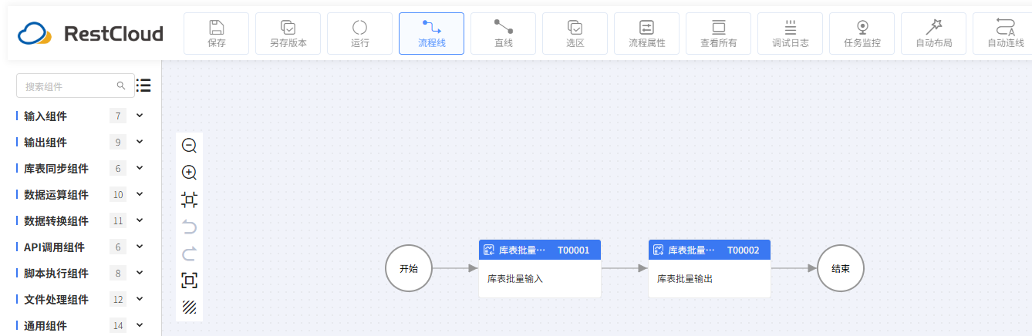Expand the 输入组件 category
1032x336 pixels.
click(x=140, y=116)
